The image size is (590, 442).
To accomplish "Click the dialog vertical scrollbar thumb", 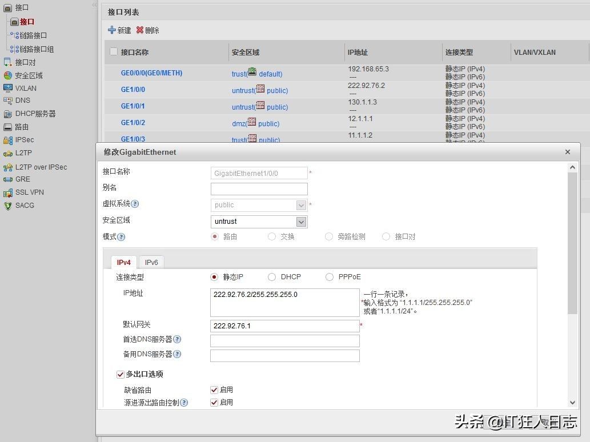I will [572, 243].
